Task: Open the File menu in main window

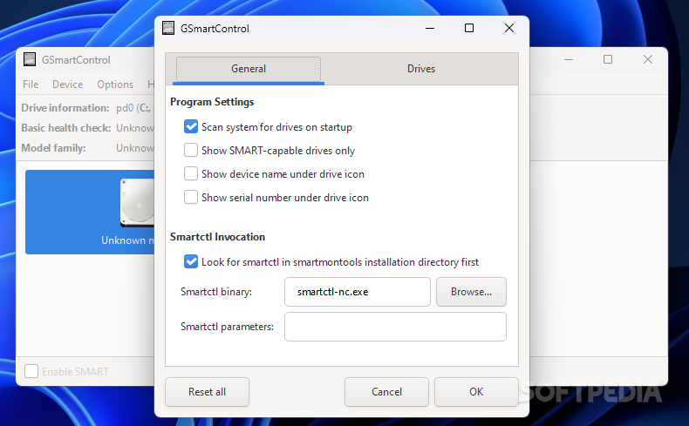Action: point(31,85)
